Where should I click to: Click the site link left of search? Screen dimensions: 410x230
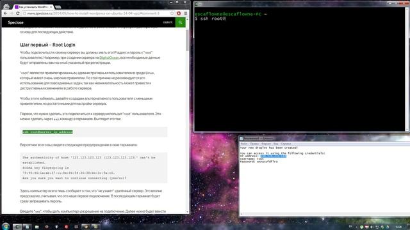(x=168, y=22)
